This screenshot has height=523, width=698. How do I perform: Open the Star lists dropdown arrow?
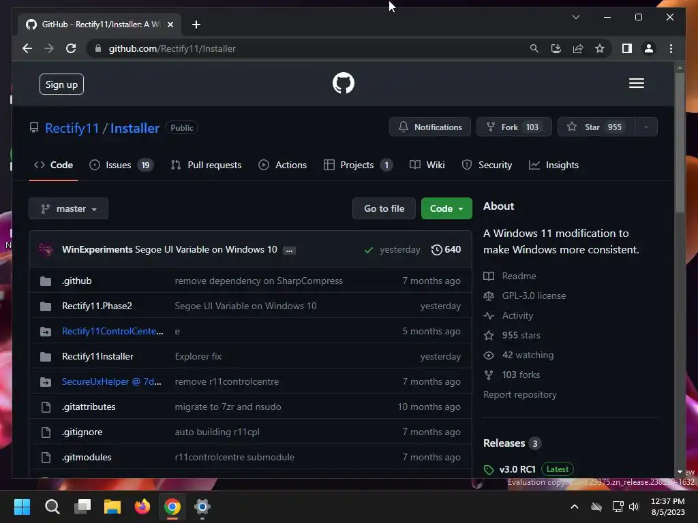click(x=646, y=127)
